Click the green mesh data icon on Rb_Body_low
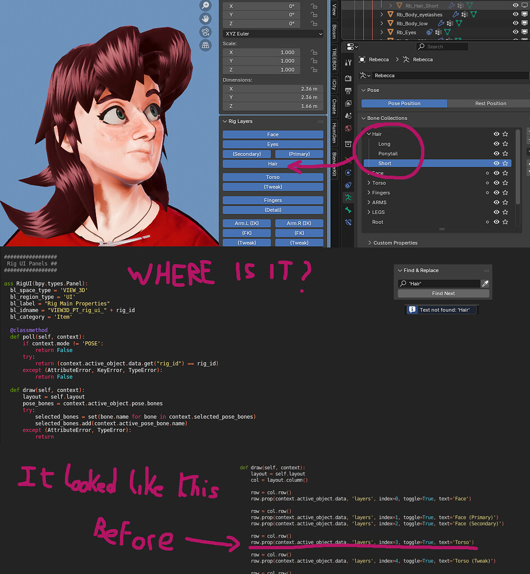Image resolution: width=530 pixels, height=574 pixels. 459,23
